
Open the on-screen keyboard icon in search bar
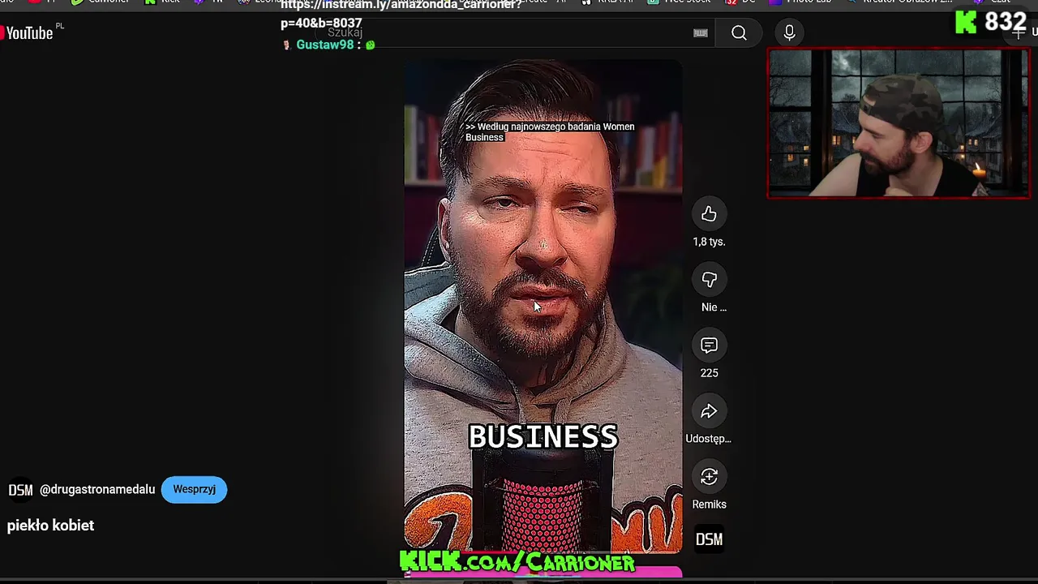point(701,32)
